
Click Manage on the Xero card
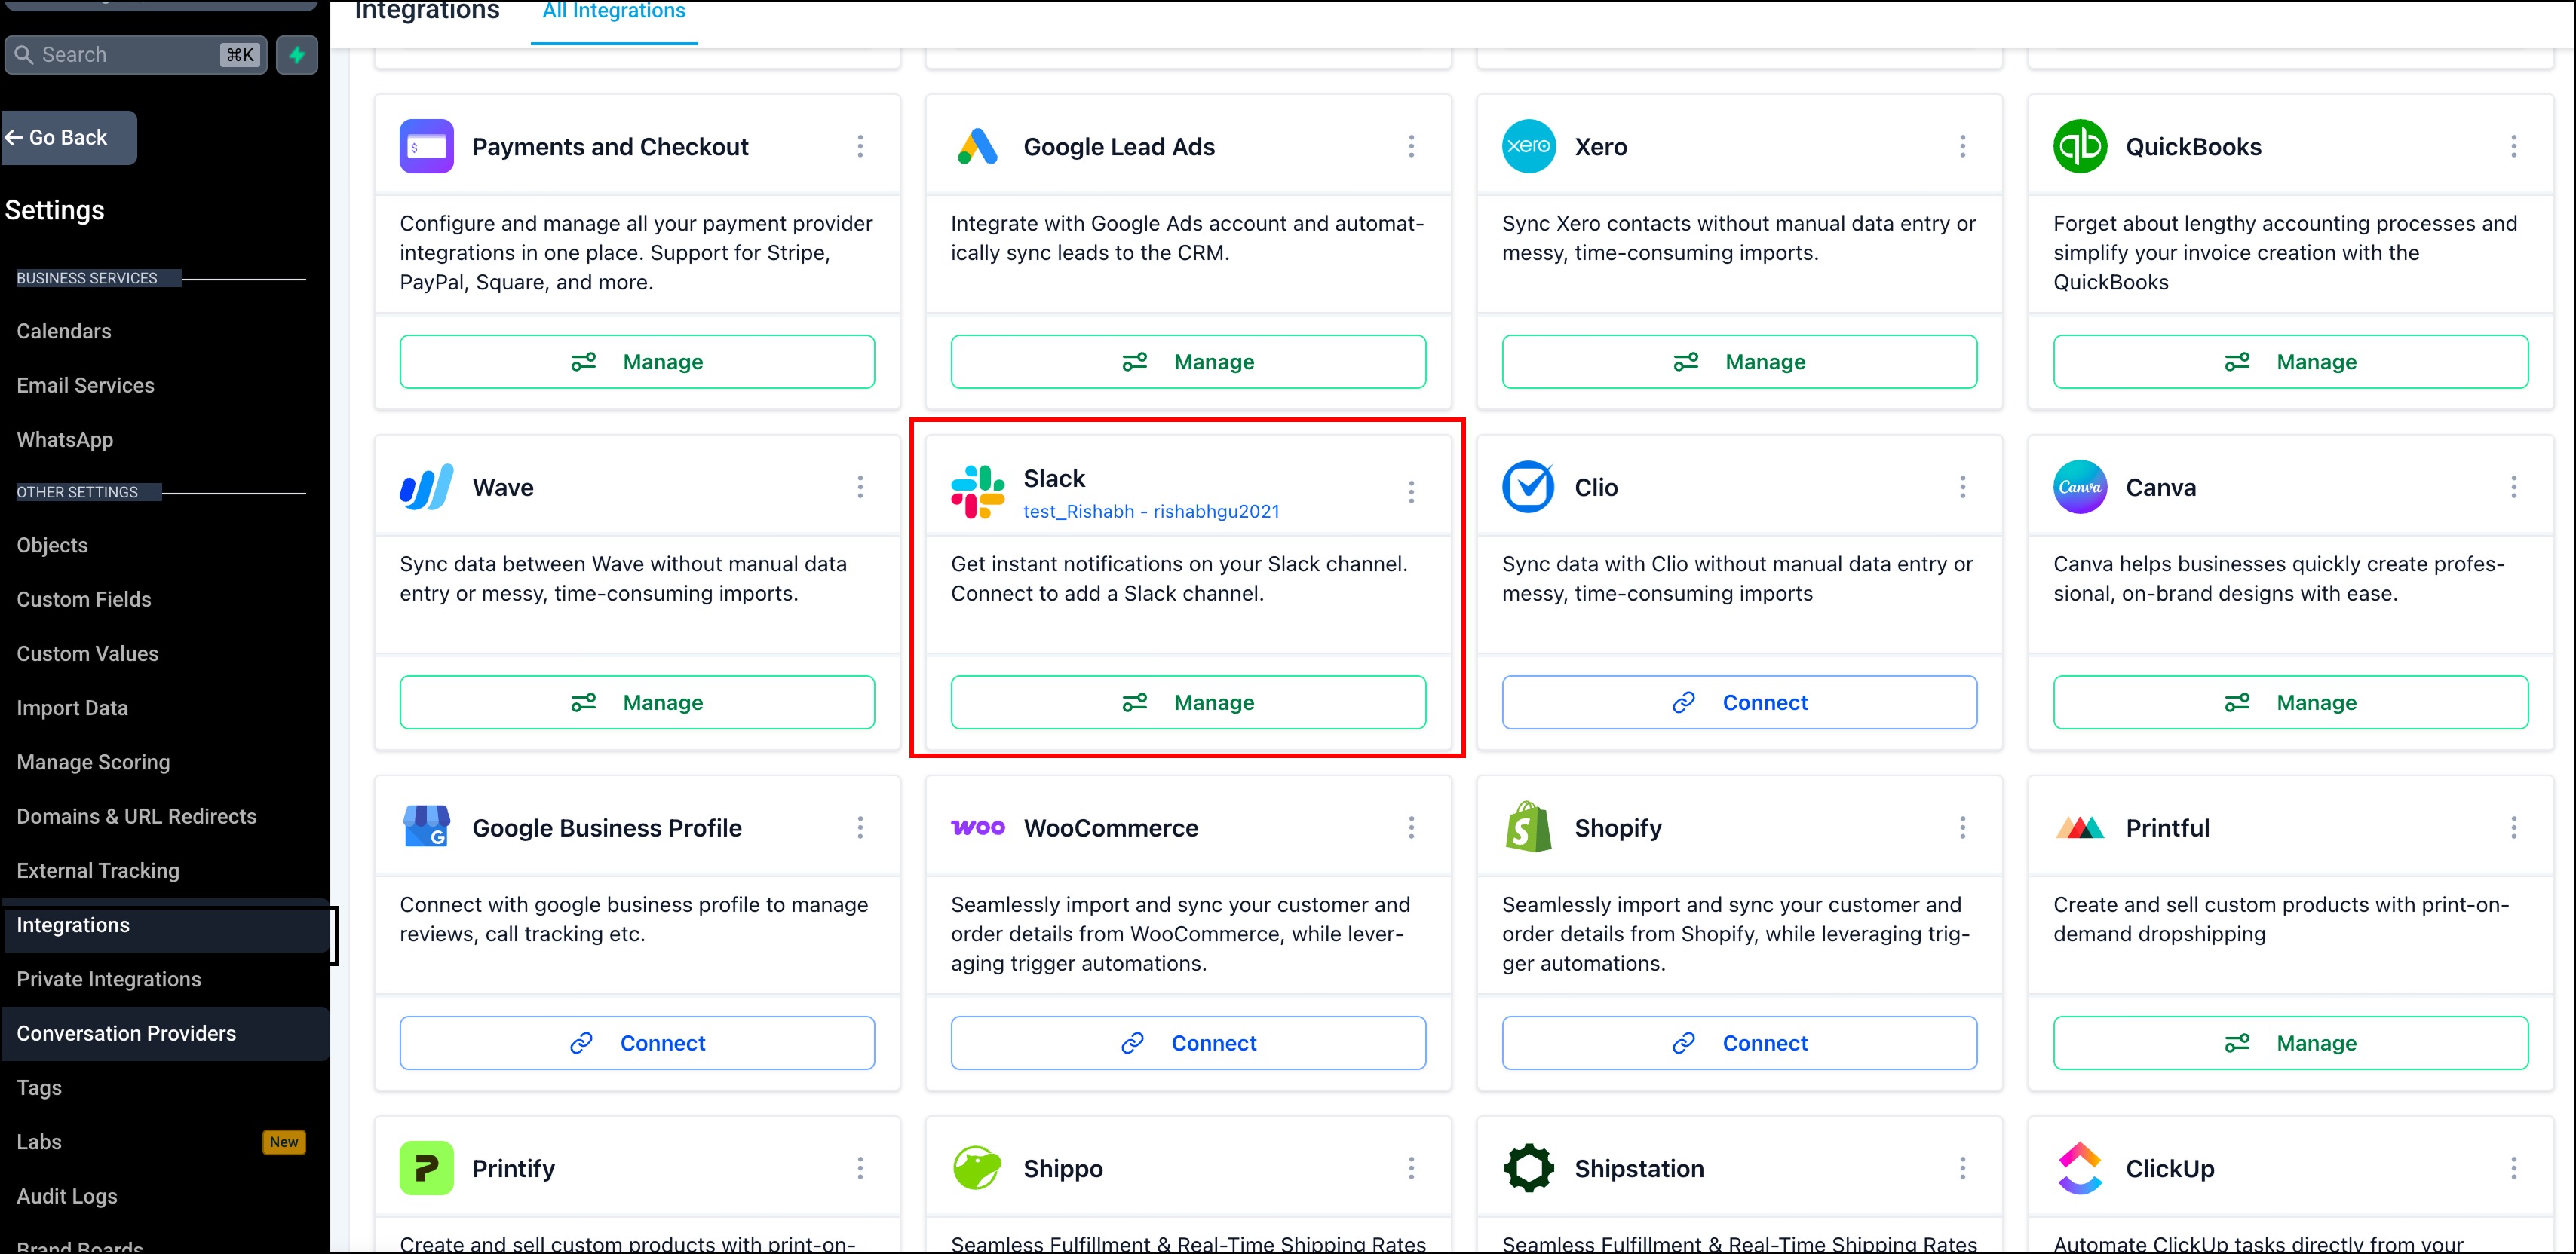[1740, 362]
